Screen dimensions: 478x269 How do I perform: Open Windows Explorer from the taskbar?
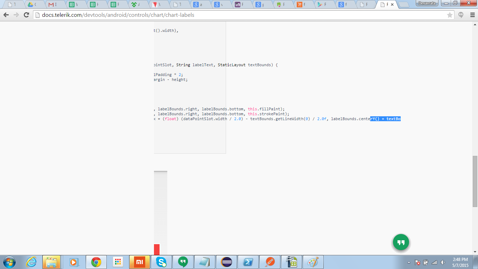click(51, 262)
